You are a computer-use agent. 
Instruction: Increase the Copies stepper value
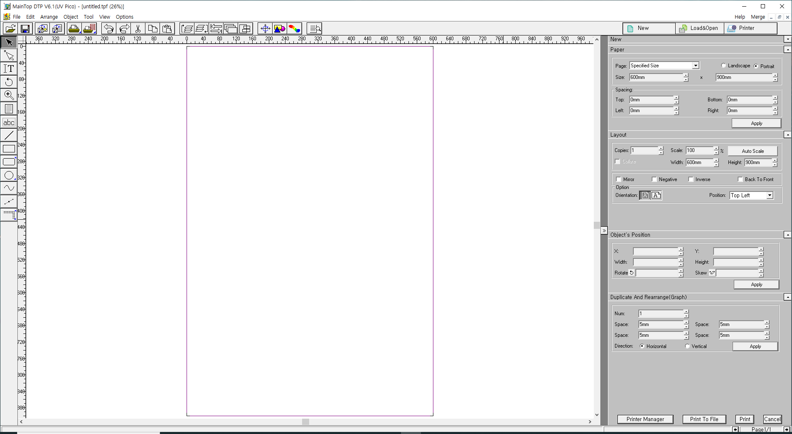click(x=661, y=149)
